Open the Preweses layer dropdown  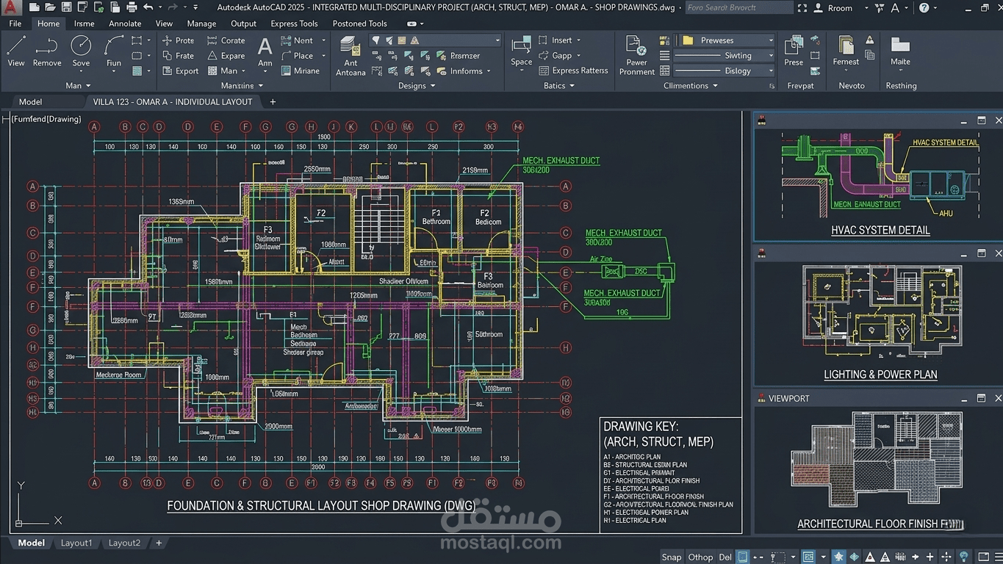coord(725,40)
